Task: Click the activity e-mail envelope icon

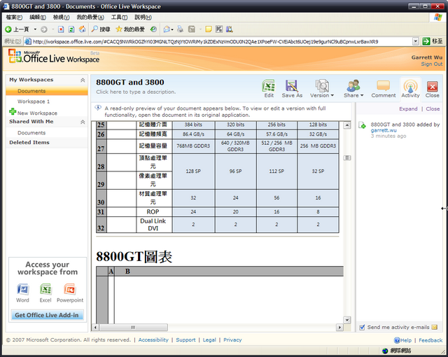Action: coord(434,328)
